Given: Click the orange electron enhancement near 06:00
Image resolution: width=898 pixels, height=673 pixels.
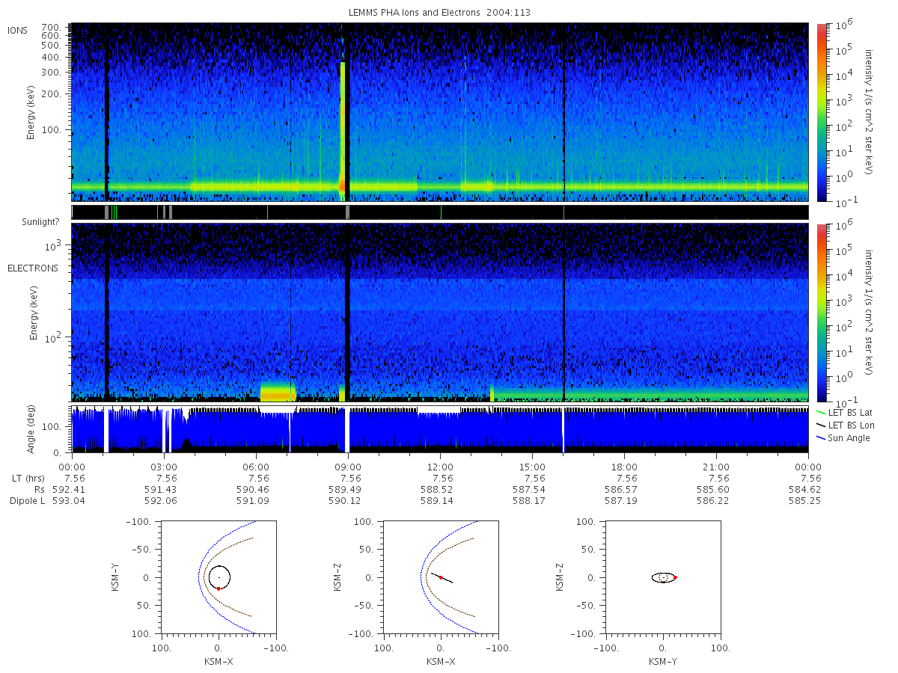Looking at the screenshot, I should coord(278,392).
